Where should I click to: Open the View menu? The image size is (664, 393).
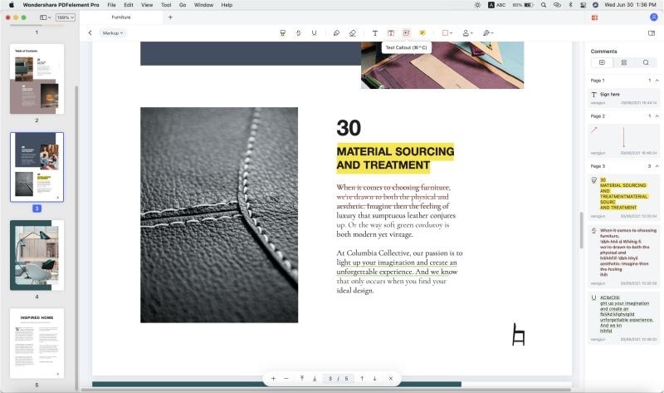click(x=147, y=5)
